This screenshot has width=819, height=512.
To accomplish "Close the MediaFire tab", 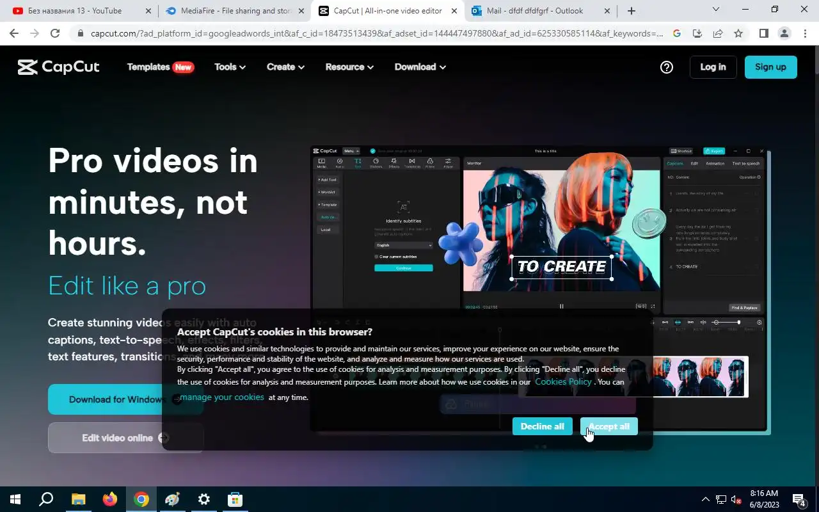I will (301, 11).
